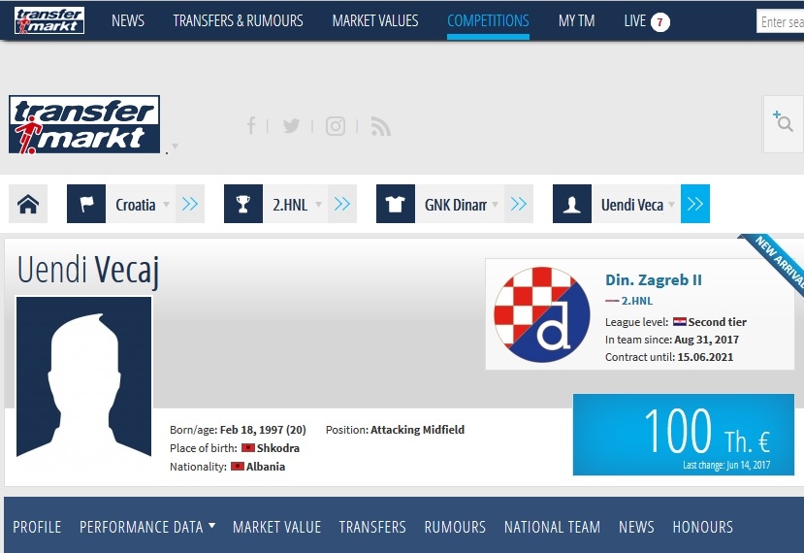Image resolution: width=804 pixels, height=553 pixels.
Task: Open Transfers & Rumours menu
Action: [238, 20]
